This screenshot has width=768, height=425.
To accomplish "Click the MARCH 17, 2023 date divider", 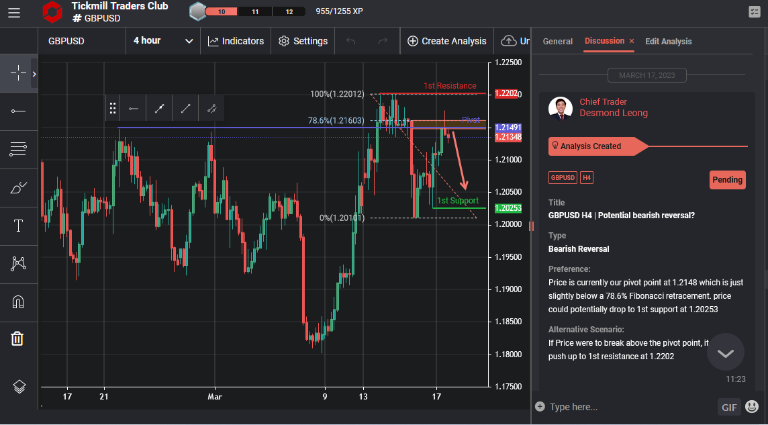I will coord(646,75).
